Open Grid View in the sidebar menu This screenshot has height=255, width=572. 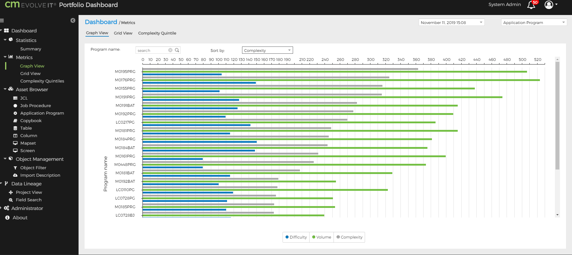pos(30,73)
